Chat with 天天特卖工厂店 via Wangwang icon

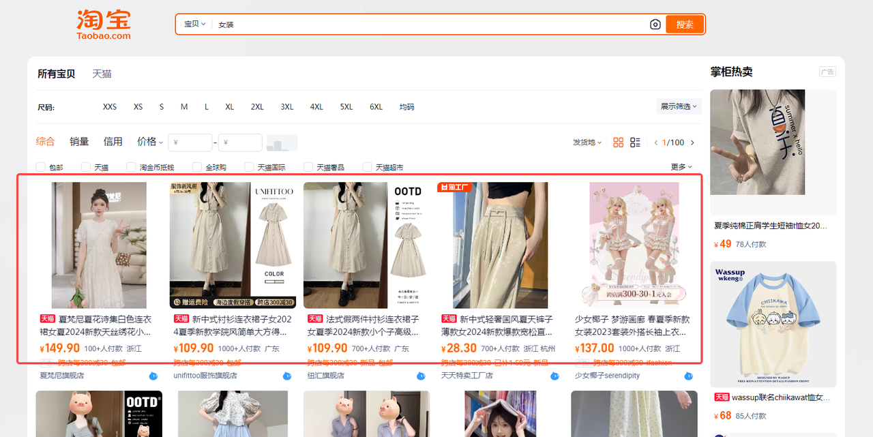click(x=554, y=376)
